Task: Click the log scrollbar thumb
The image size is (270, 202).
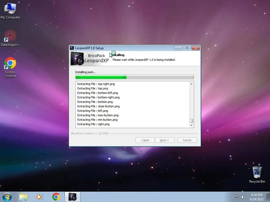Action: click(191, 121)
